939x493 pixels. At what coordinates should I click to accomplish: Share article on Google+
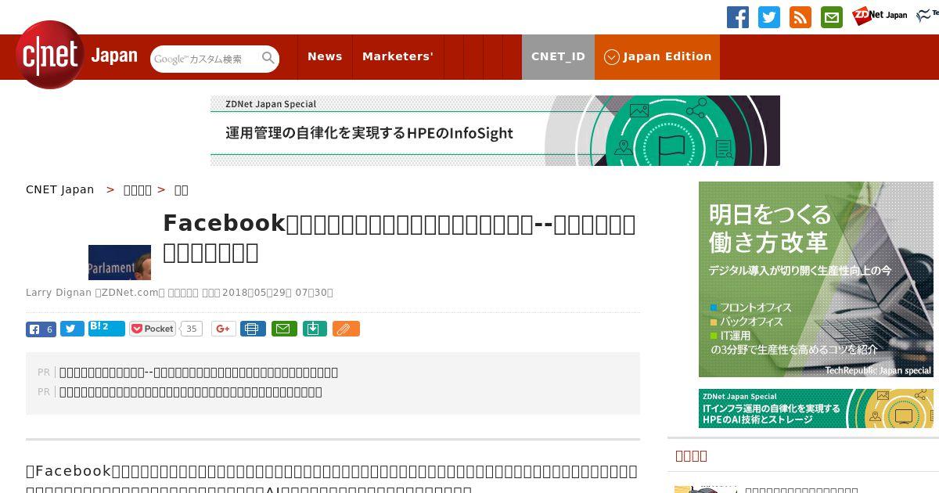click(x=224, y=329)
